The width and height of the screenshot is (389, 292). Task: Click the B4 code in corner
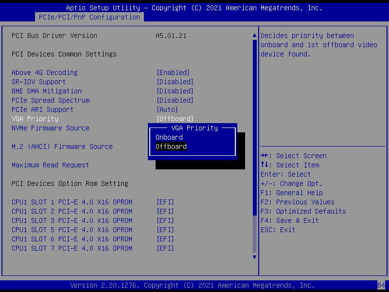coord(381,285)
